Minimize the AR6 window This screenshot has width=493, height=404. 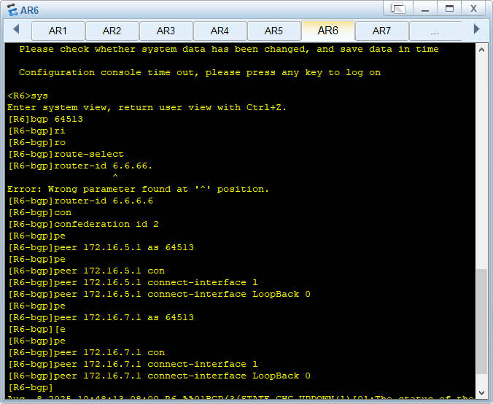(425, 9)
